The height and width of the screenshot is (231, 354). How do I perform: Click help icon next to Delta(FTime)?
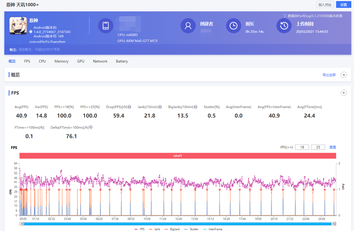tap(91, 127)
